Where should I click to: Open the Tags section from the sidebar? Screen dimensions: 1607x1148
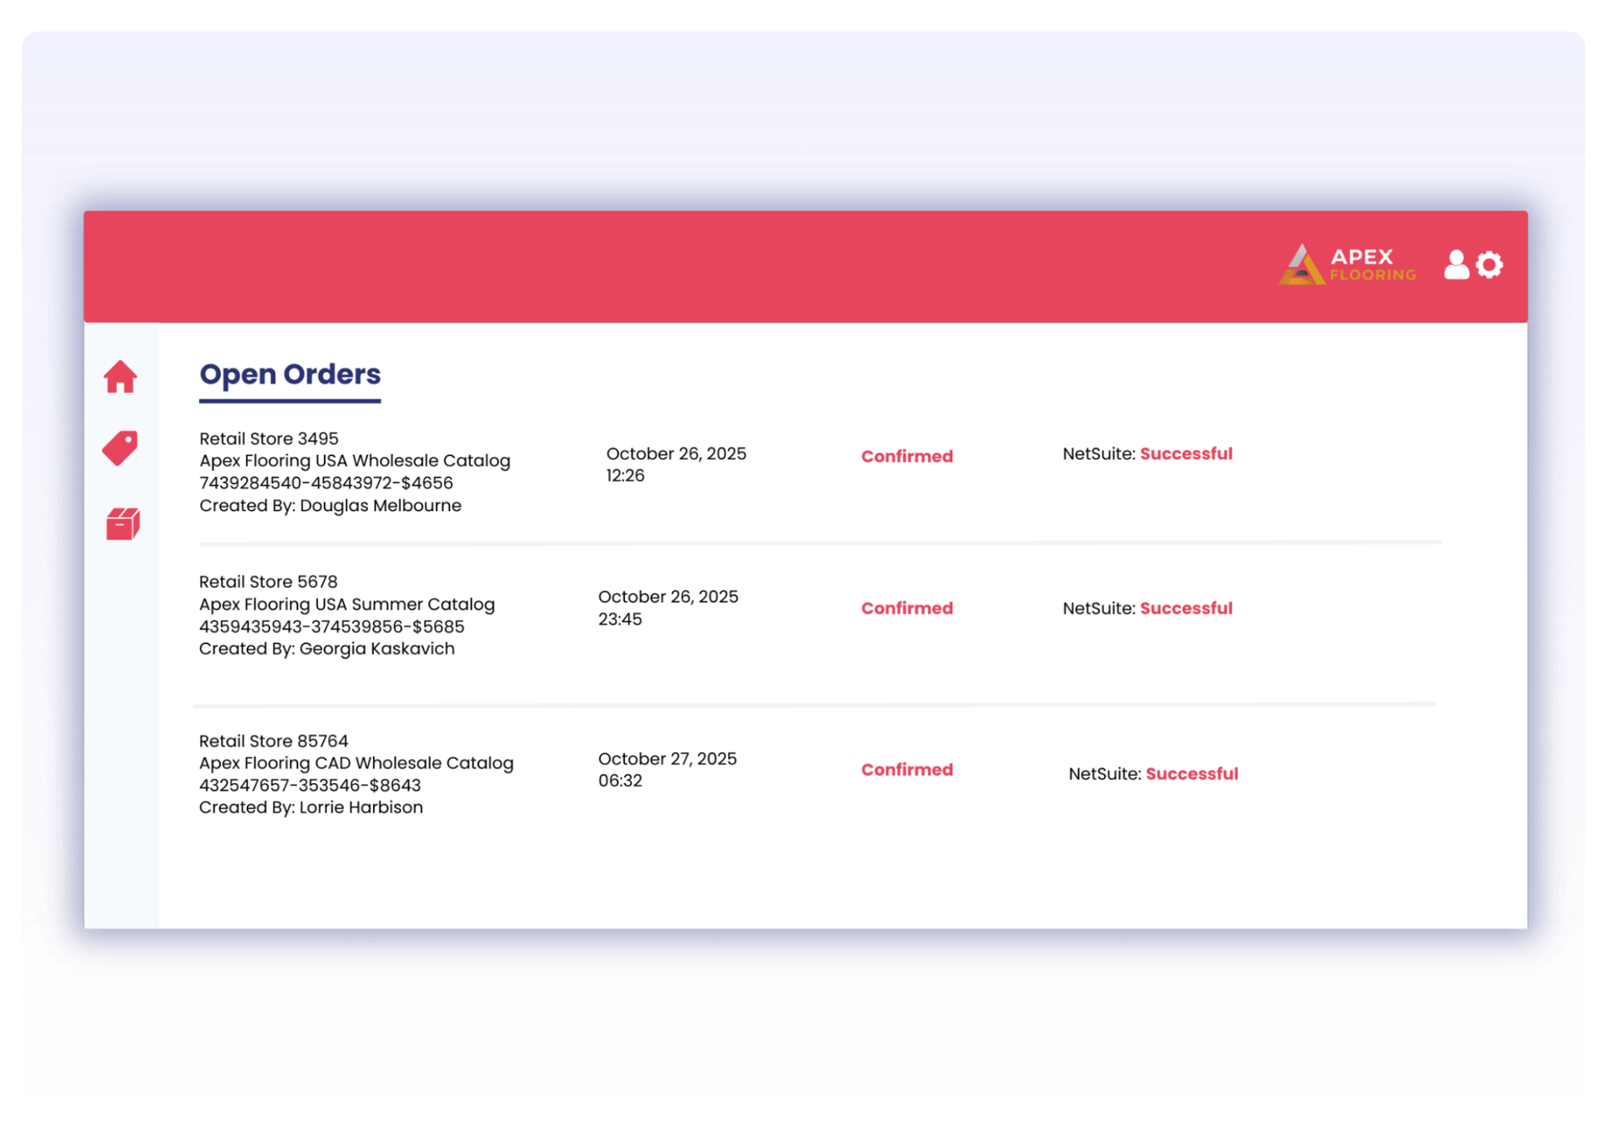(121, 448)
